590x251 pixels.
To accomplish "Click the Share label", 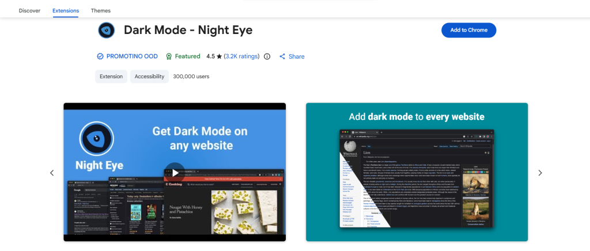I will 297,56.
